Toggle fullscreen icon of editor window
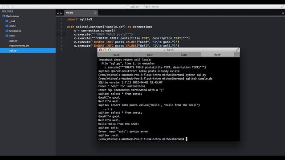 click(x=282, y=7)
